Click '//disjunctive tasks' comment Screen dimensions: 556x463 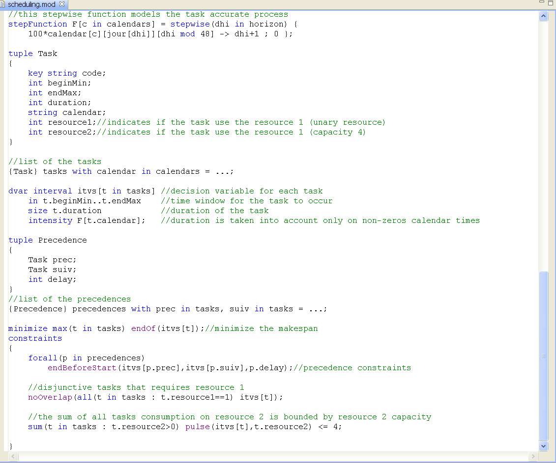pos(136,387)
